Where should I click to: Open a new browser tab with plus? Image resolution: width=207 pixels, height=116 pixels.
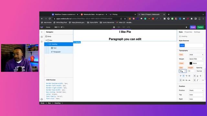click(x=169, y=15)
